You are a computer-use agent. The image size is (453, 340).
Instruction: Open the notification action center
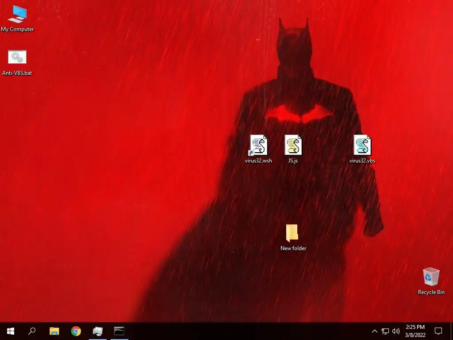[438, 331]
